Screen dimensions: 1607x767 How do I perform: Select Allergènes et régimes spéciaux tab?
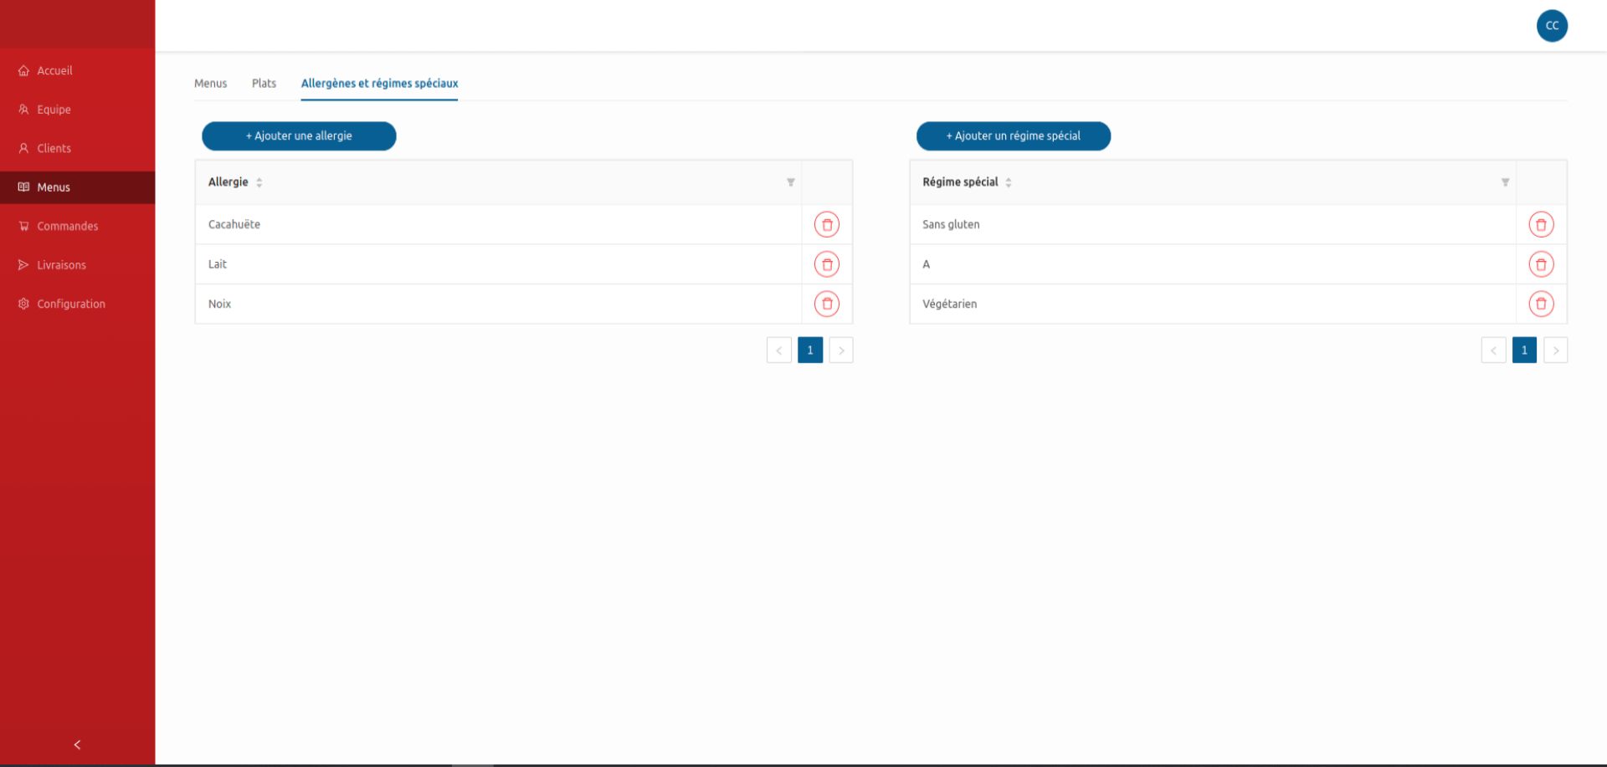pyautogui.click(x=379, y=84)
